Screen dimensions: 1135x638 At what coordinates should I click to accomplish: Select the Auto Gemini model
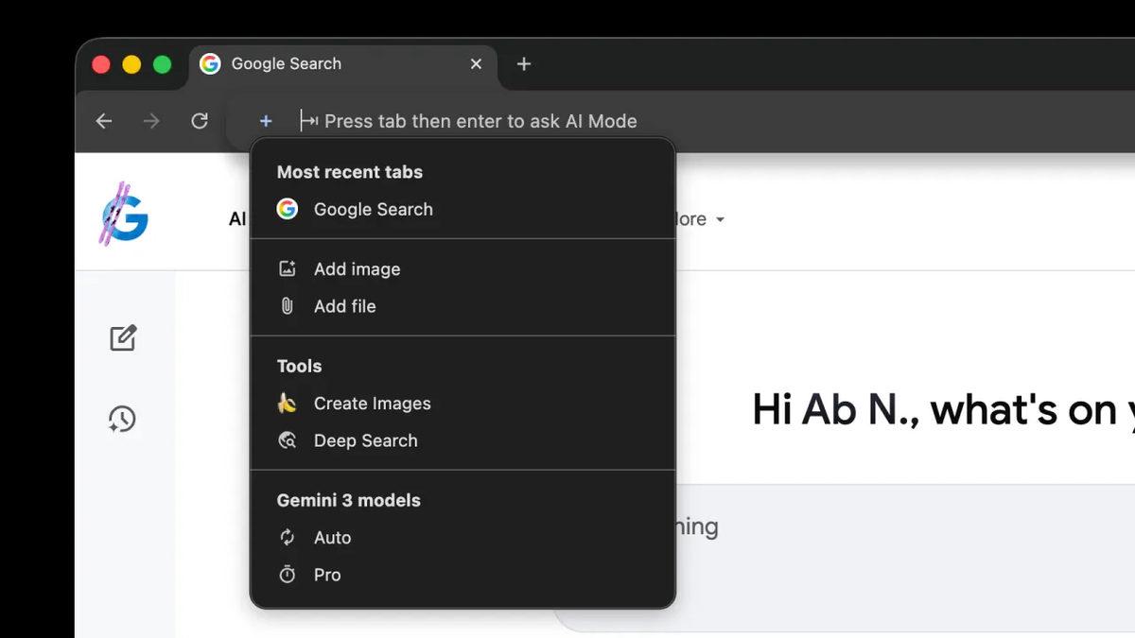pos(332,537)
